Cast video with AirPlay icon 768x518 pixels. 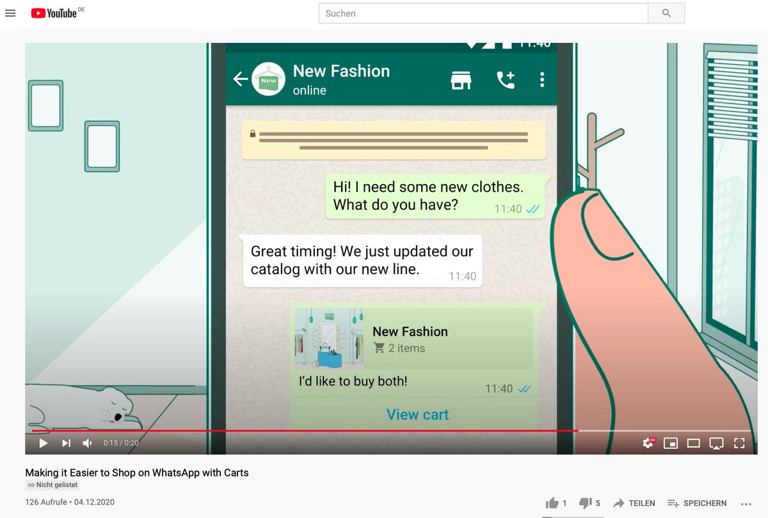717,443
